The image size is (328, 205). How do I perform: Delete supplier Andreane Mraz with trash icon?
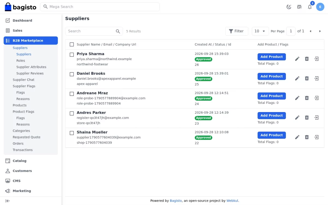point(307,98)
